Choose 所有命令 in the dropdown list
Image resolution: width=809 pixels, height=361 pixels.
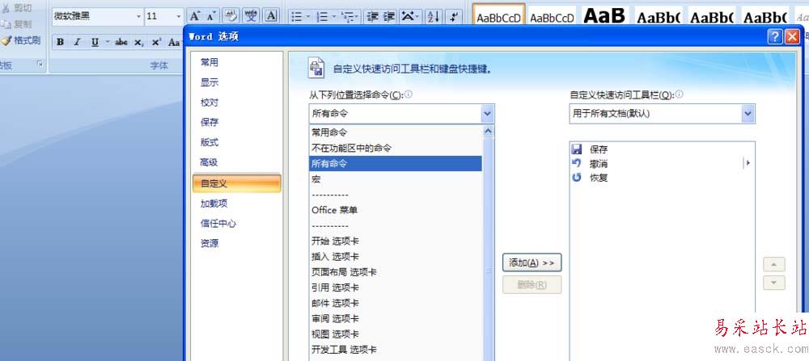[x=396, y=164]
